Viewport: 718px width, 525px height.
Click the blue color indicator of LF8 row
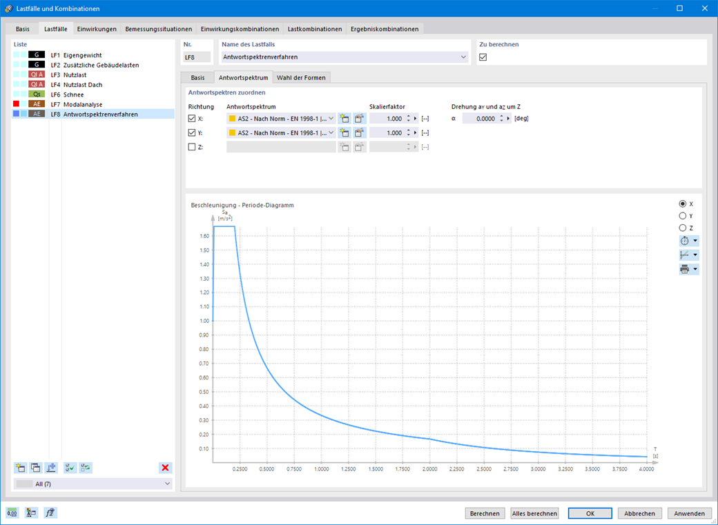16,114
